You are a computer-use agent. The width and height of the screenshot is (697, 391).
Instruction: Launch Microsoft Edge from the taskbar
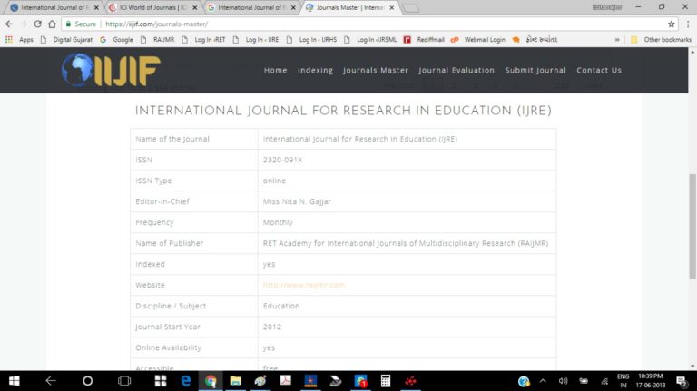186,381
